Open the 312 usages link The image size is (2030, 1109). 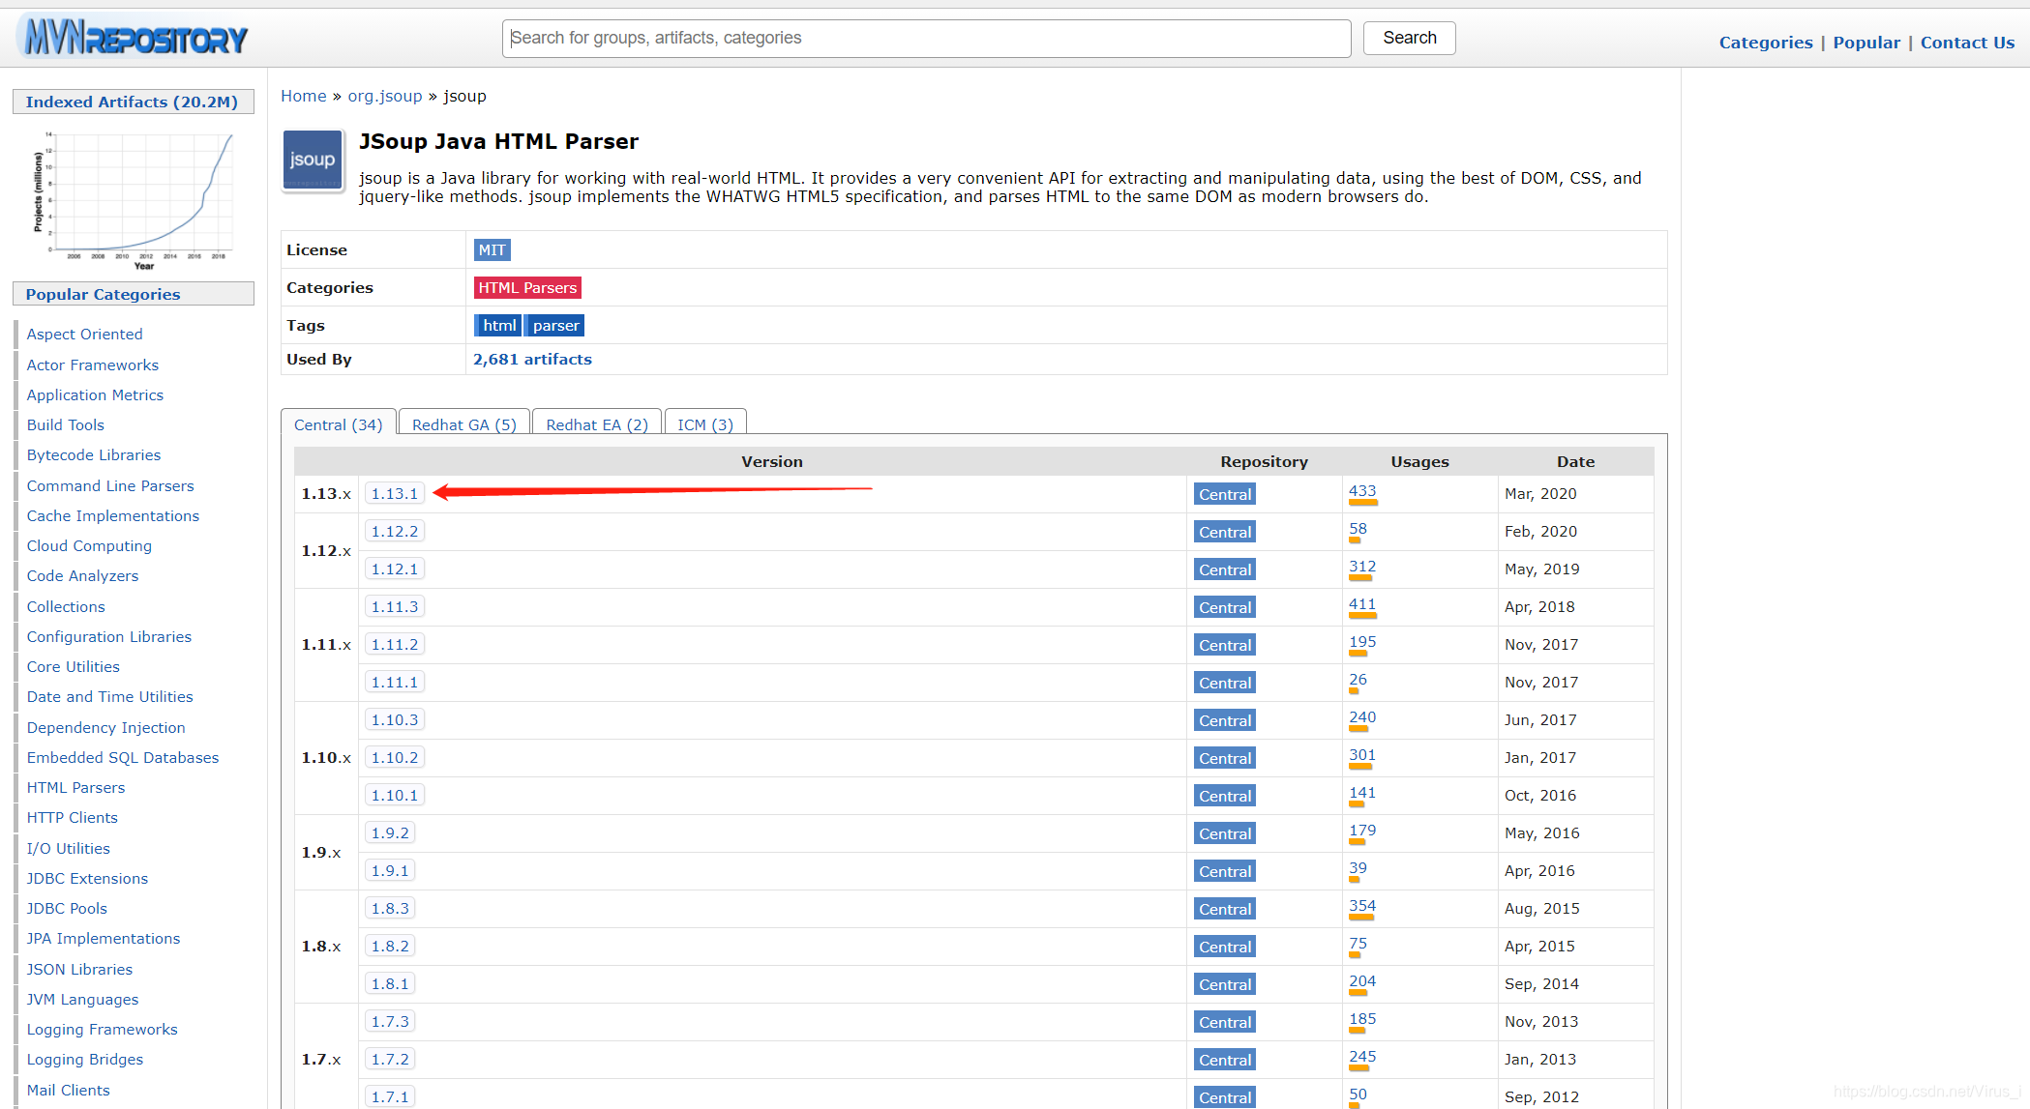click(1362, 567)
